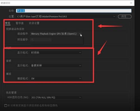Click the C:\用户\Don Juan location path text
The height and width of the screenshot is (111, 140).
click(42, 17)
